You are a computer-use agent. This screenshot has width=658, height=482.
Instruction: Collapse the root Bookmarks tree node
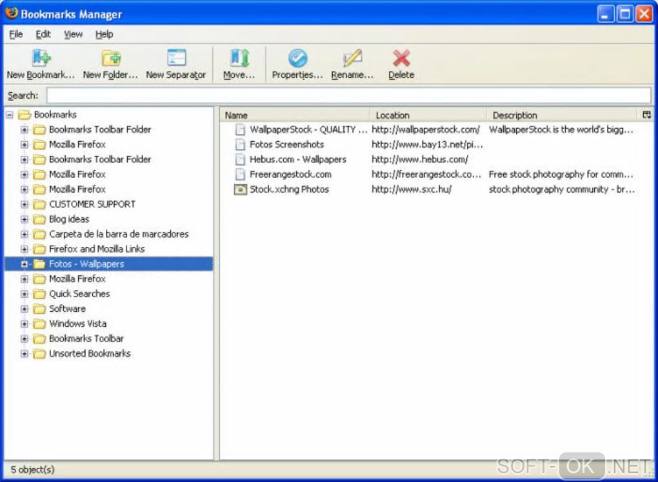pyautogui.click(x=10, y=115)
